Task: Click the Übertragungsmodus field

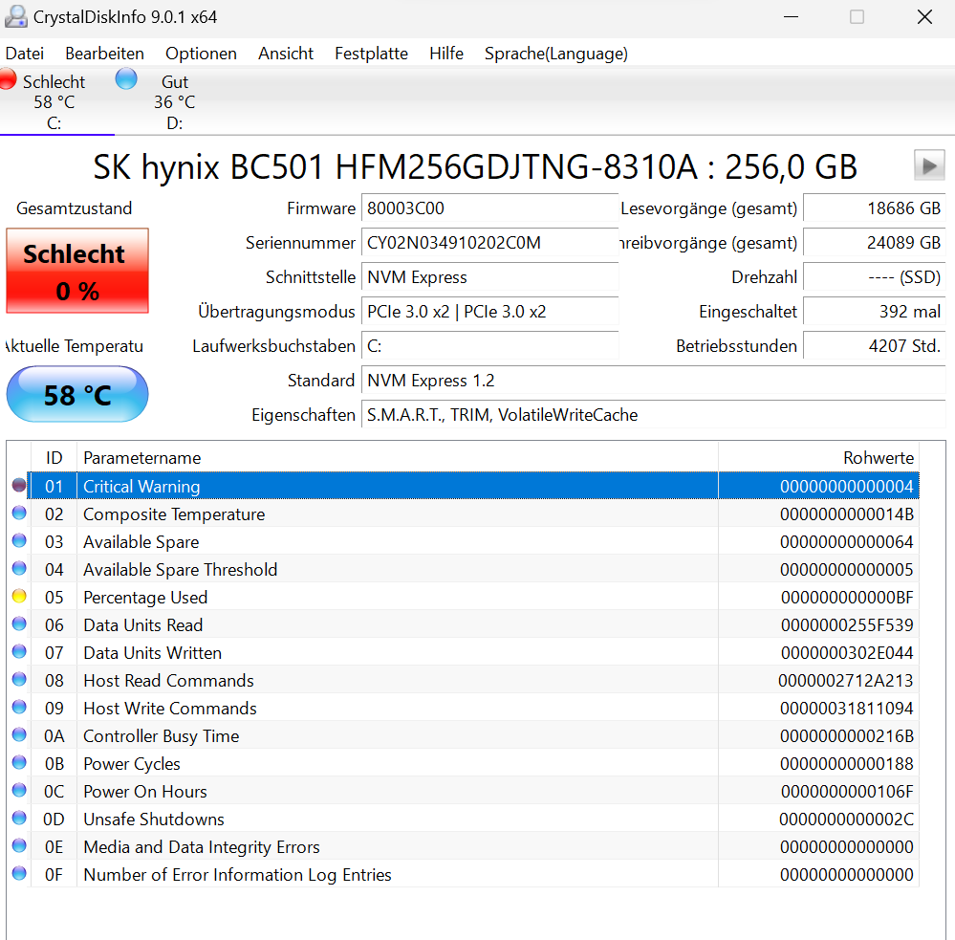Action: coord(489,312)
